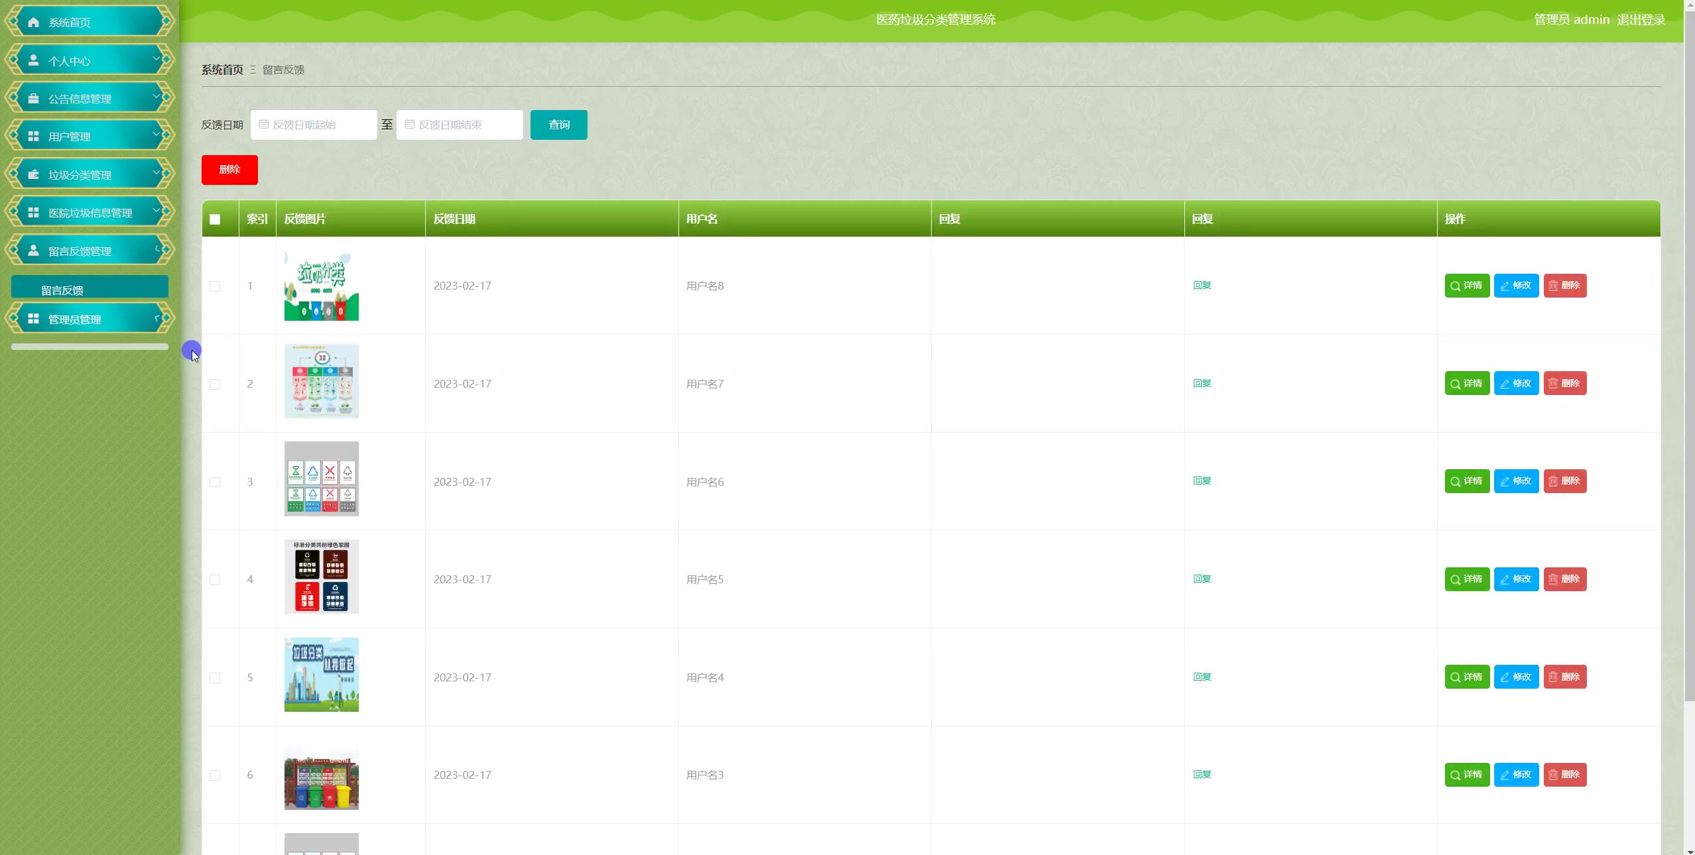Open 详情 for row 用户名8
Image resolution: width=1695 pixels, height=855 pixels.
coord(1467,286)
